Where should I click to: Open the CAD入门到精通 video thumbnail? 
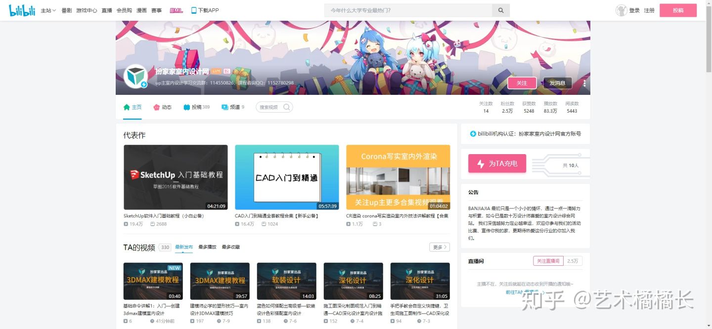[287, 178]
